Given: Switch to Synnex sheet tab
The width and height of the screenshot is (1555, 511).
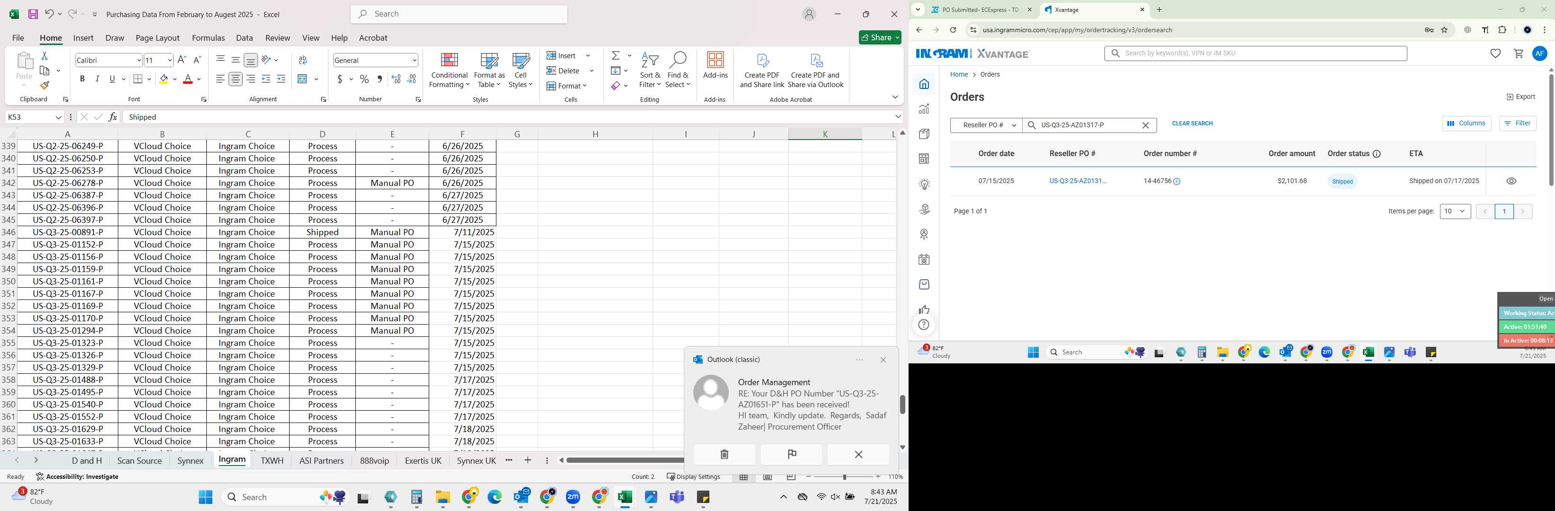Looking at the screenshot, I should click(190, 460).
